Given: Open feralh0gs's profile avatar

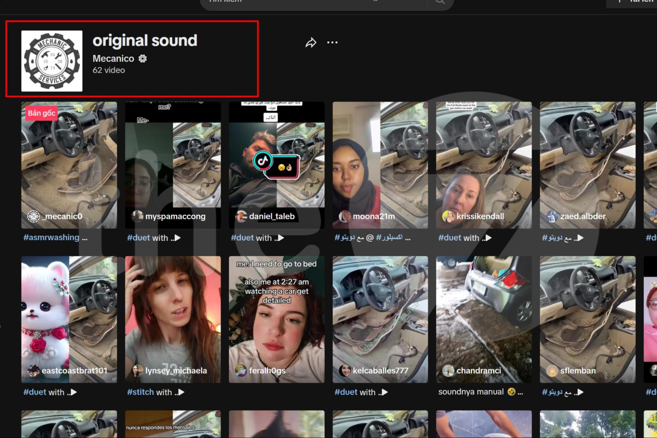Looking at the screenshot, I should tap(240, 370).
